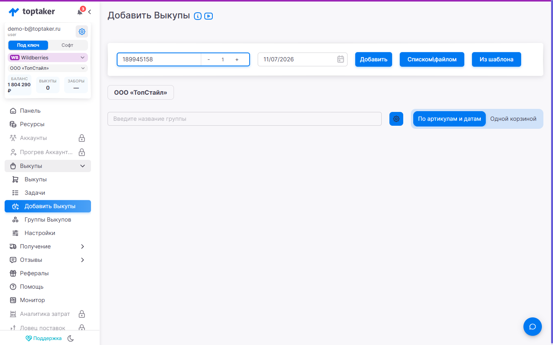Viewport: 553px width, 345px height.
Task: Toggle dark mode with the moon icon
Action: click(x=71, y=338)
